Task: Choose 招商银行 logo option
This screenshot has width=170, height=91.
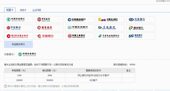Action: (49, 28)
